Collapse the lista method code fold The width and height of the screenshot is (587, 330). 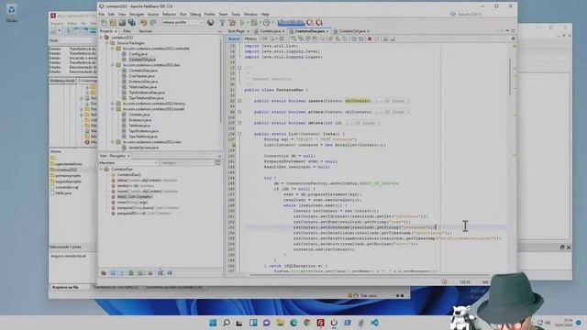tap(239, 134)
